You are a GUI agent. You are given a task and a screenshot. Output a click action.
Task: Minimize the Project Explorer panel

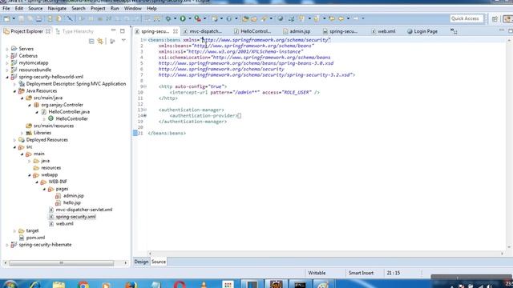(x=113, y=30)
